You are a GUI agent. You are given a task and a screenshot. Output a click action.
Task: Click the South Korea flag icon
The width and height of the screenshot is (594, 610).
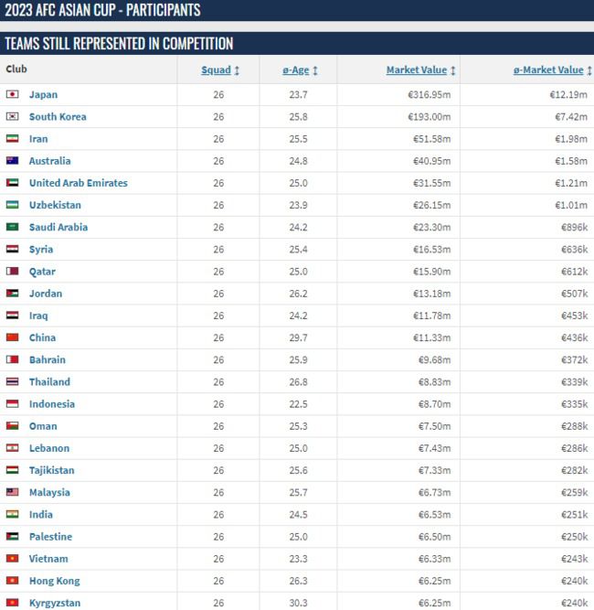click(x=13, y=117)
